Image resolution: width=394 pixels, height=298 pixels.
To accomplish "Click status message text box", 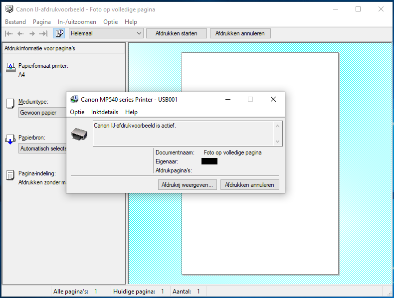I will 188,134.
